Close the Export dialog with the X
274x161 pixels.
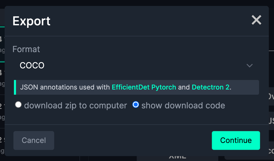click(256, 20)
